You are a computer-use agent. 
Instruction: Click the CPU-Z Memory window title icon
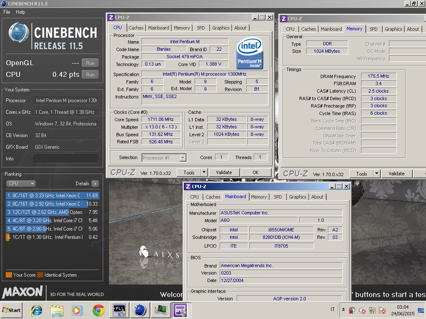pos(284,19)
